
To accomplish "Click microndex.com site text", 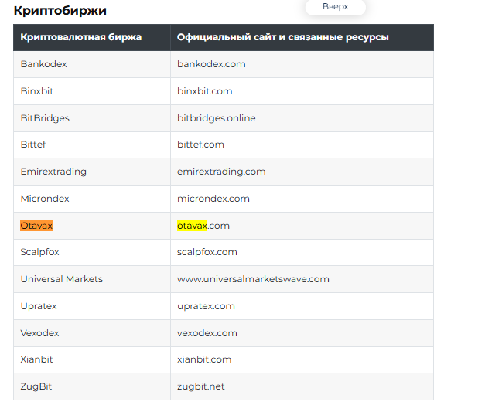I will 213,199.
